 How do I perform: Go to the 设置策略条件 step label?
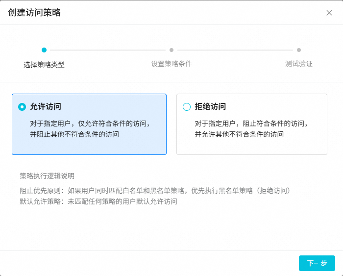coord(171,64)
